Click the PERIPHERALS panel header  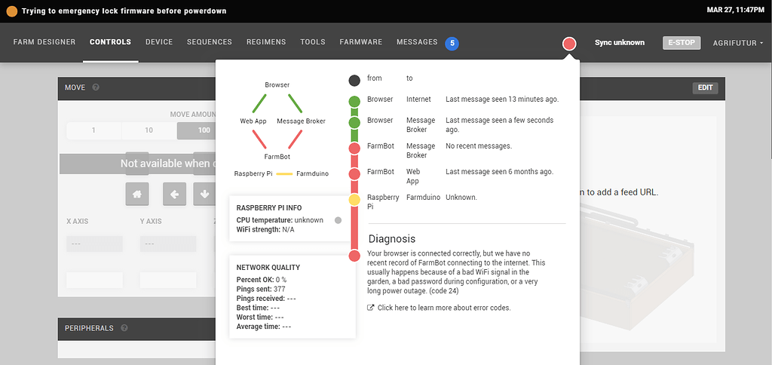point(137,329)
